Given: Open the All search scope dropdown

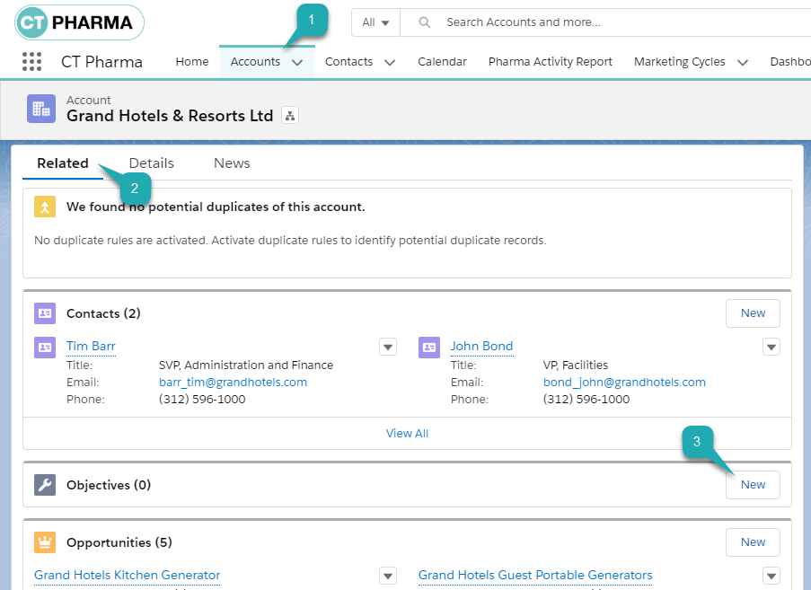Looking at the screenshot, I should pyautogui.click(x=375, y=22).
